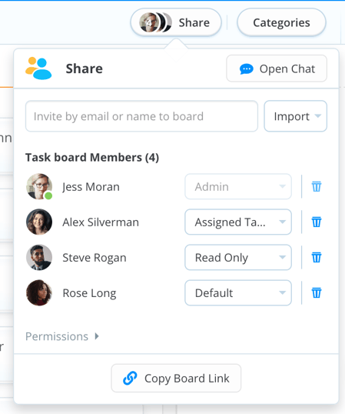This screenshot has height=414, width=345.
Task: Click the Open Chat button
Action: tap(277, 68)
